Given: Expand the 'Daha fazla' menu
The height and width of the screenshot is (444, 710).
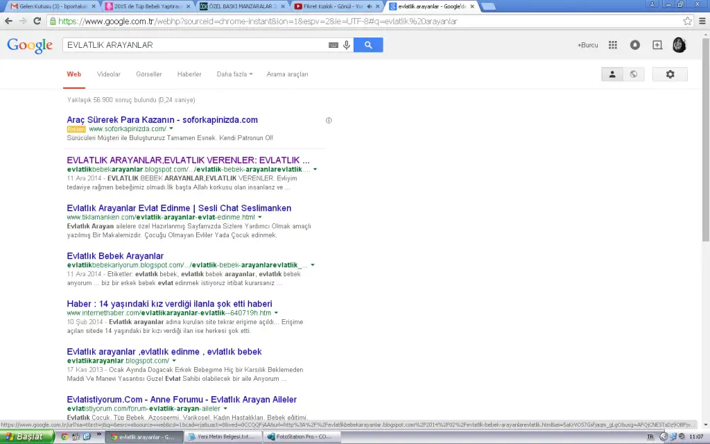Looking at the screenshot, I should (x=234, y=74).
